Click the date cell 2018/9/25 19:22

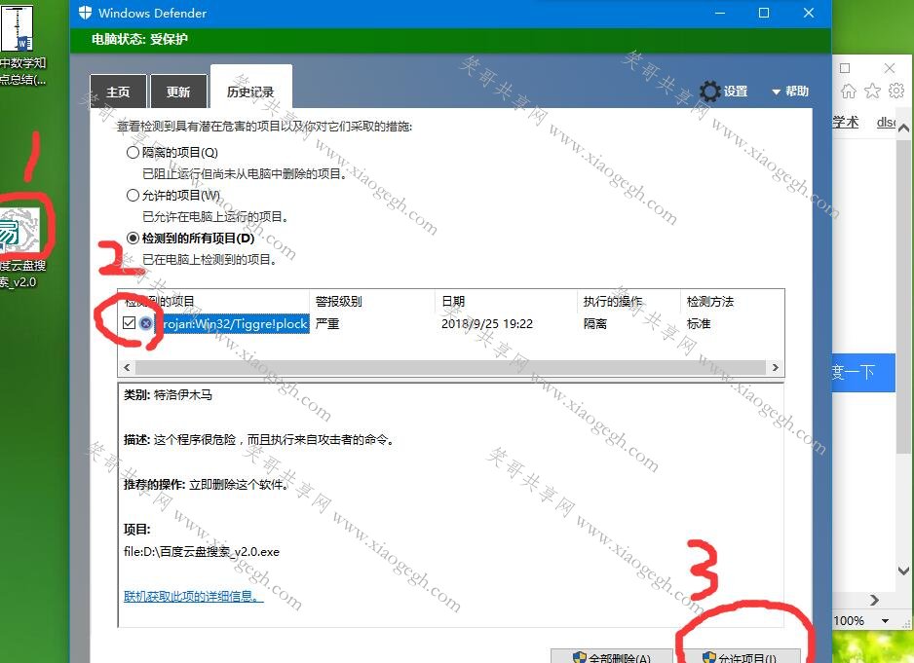pos(487,324)
